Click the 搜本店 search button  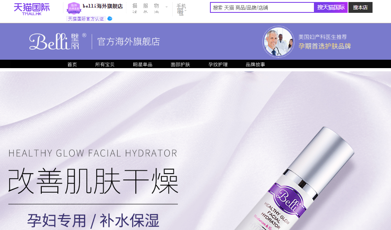pyautogui.click(x=360, y=8)
